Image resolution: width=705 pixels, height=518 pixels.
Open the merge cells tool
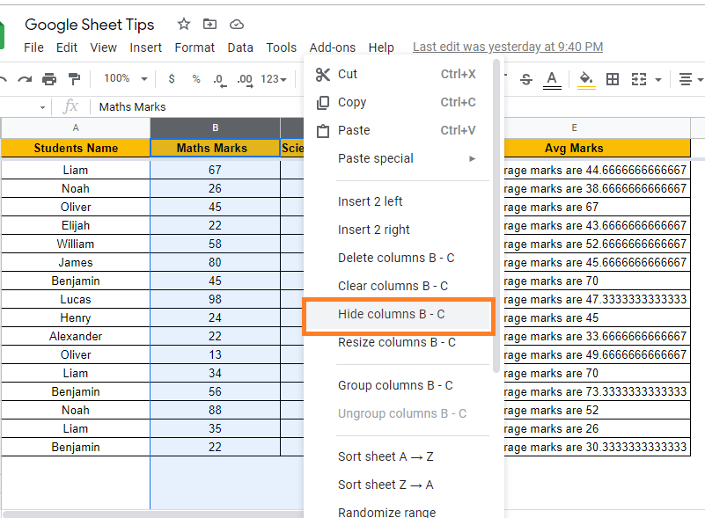pyautogui.click(x=638, y=79)
